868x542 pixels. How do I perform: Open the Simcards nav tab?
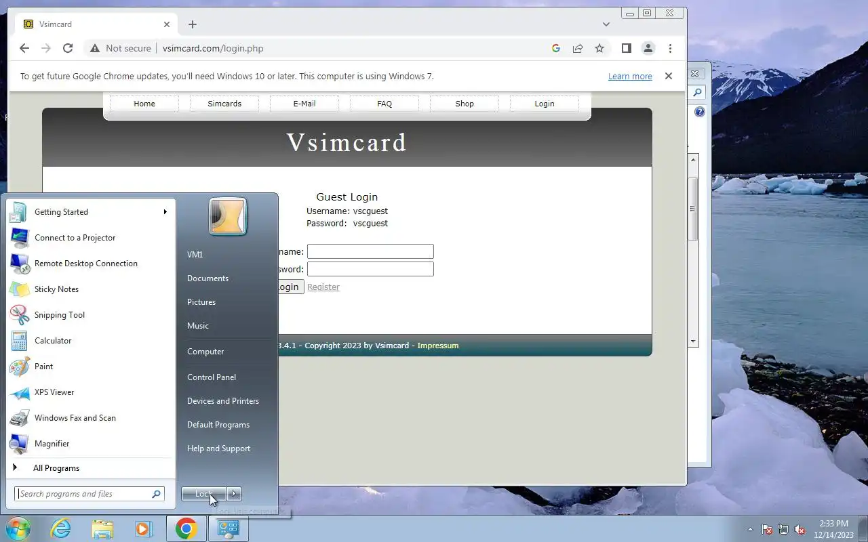224,104
